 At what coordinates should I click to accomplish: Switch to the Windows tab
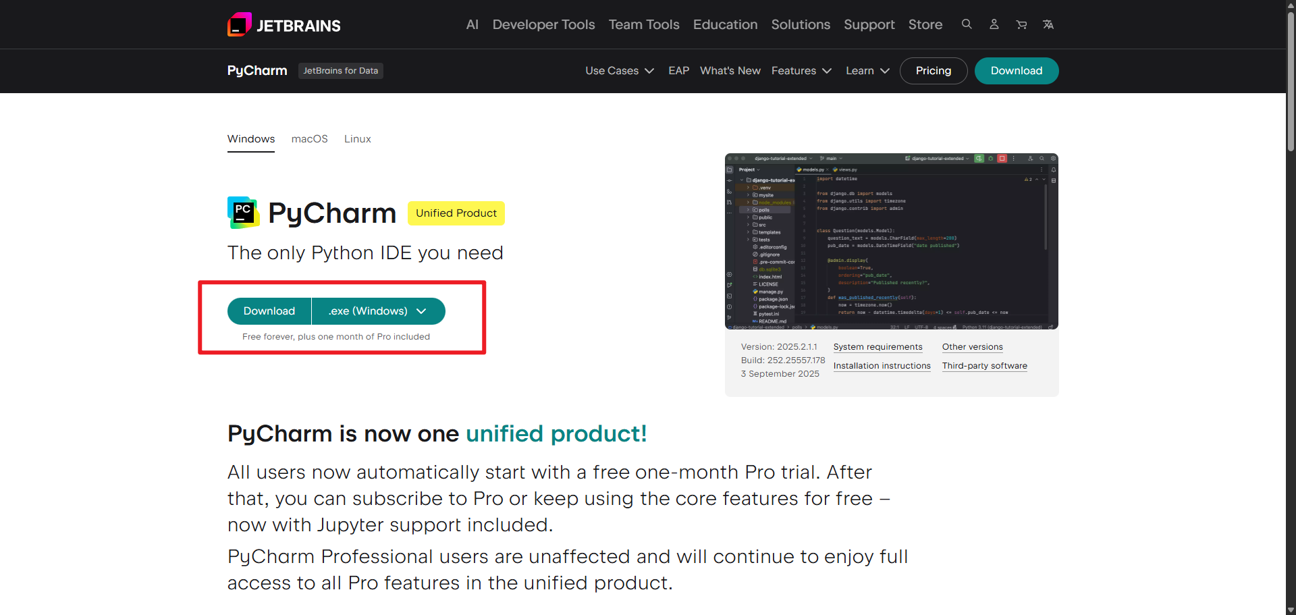(251, 139)
